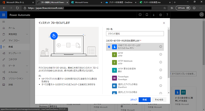This screenshot has height=111, width=205.
Task: Open the browser ellipsis menu
Action: coord(201,8)
